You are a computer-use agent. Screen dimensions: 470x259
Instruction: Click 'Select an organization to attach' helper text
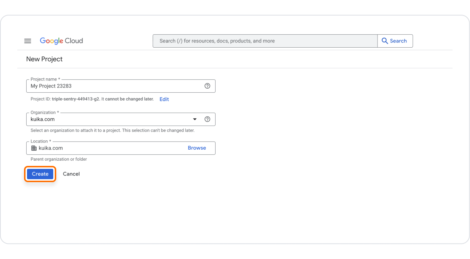click(112, 130)
